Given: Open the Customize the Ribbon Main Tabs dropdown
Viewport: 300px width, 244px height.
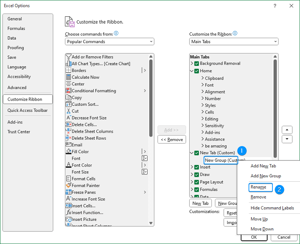Looking at the screenshot, I should [234, 42].
